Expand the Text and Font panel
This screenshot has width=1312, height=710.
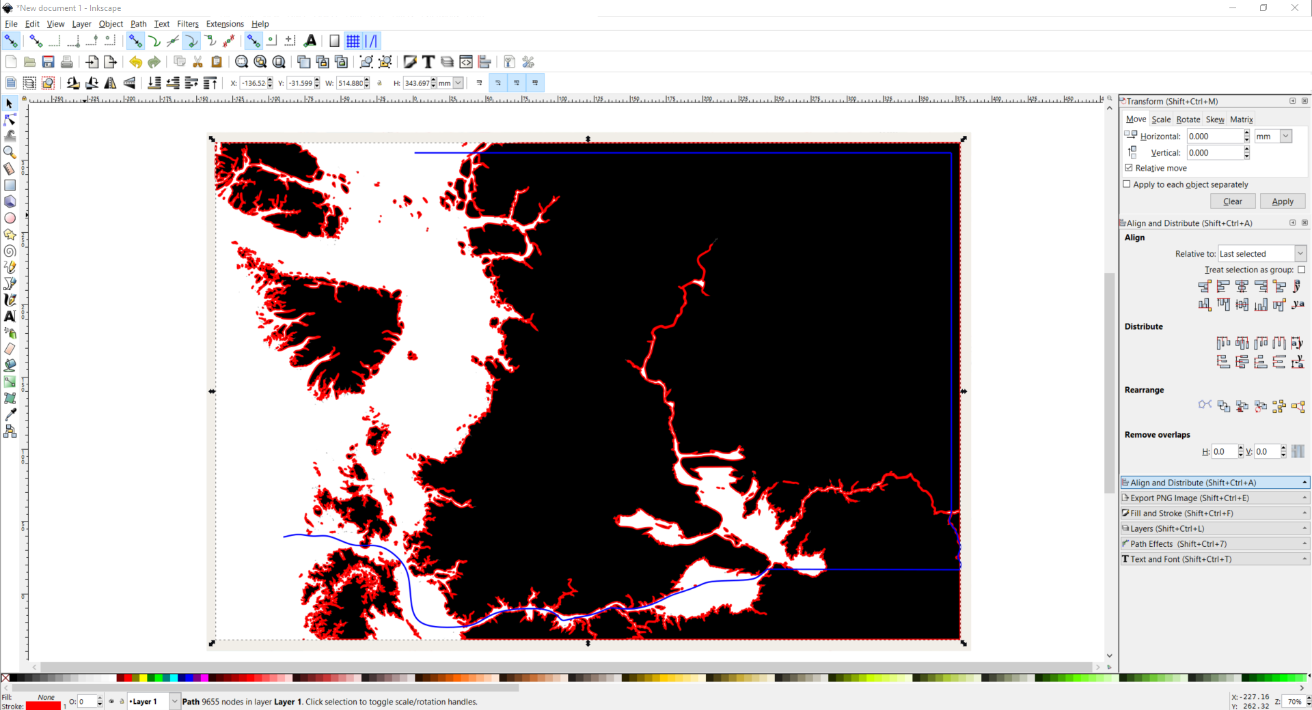[1215, 559]
